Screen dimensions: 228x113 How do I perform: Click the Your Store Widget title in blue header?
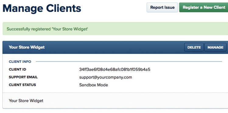tap(26, 47)
